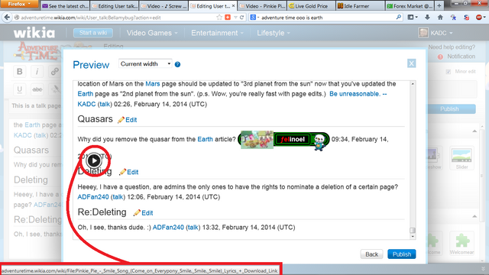This screenshot has height=275, width=489.
Task: Click the insert link icon in editor
Action: (x=54, y=71)
